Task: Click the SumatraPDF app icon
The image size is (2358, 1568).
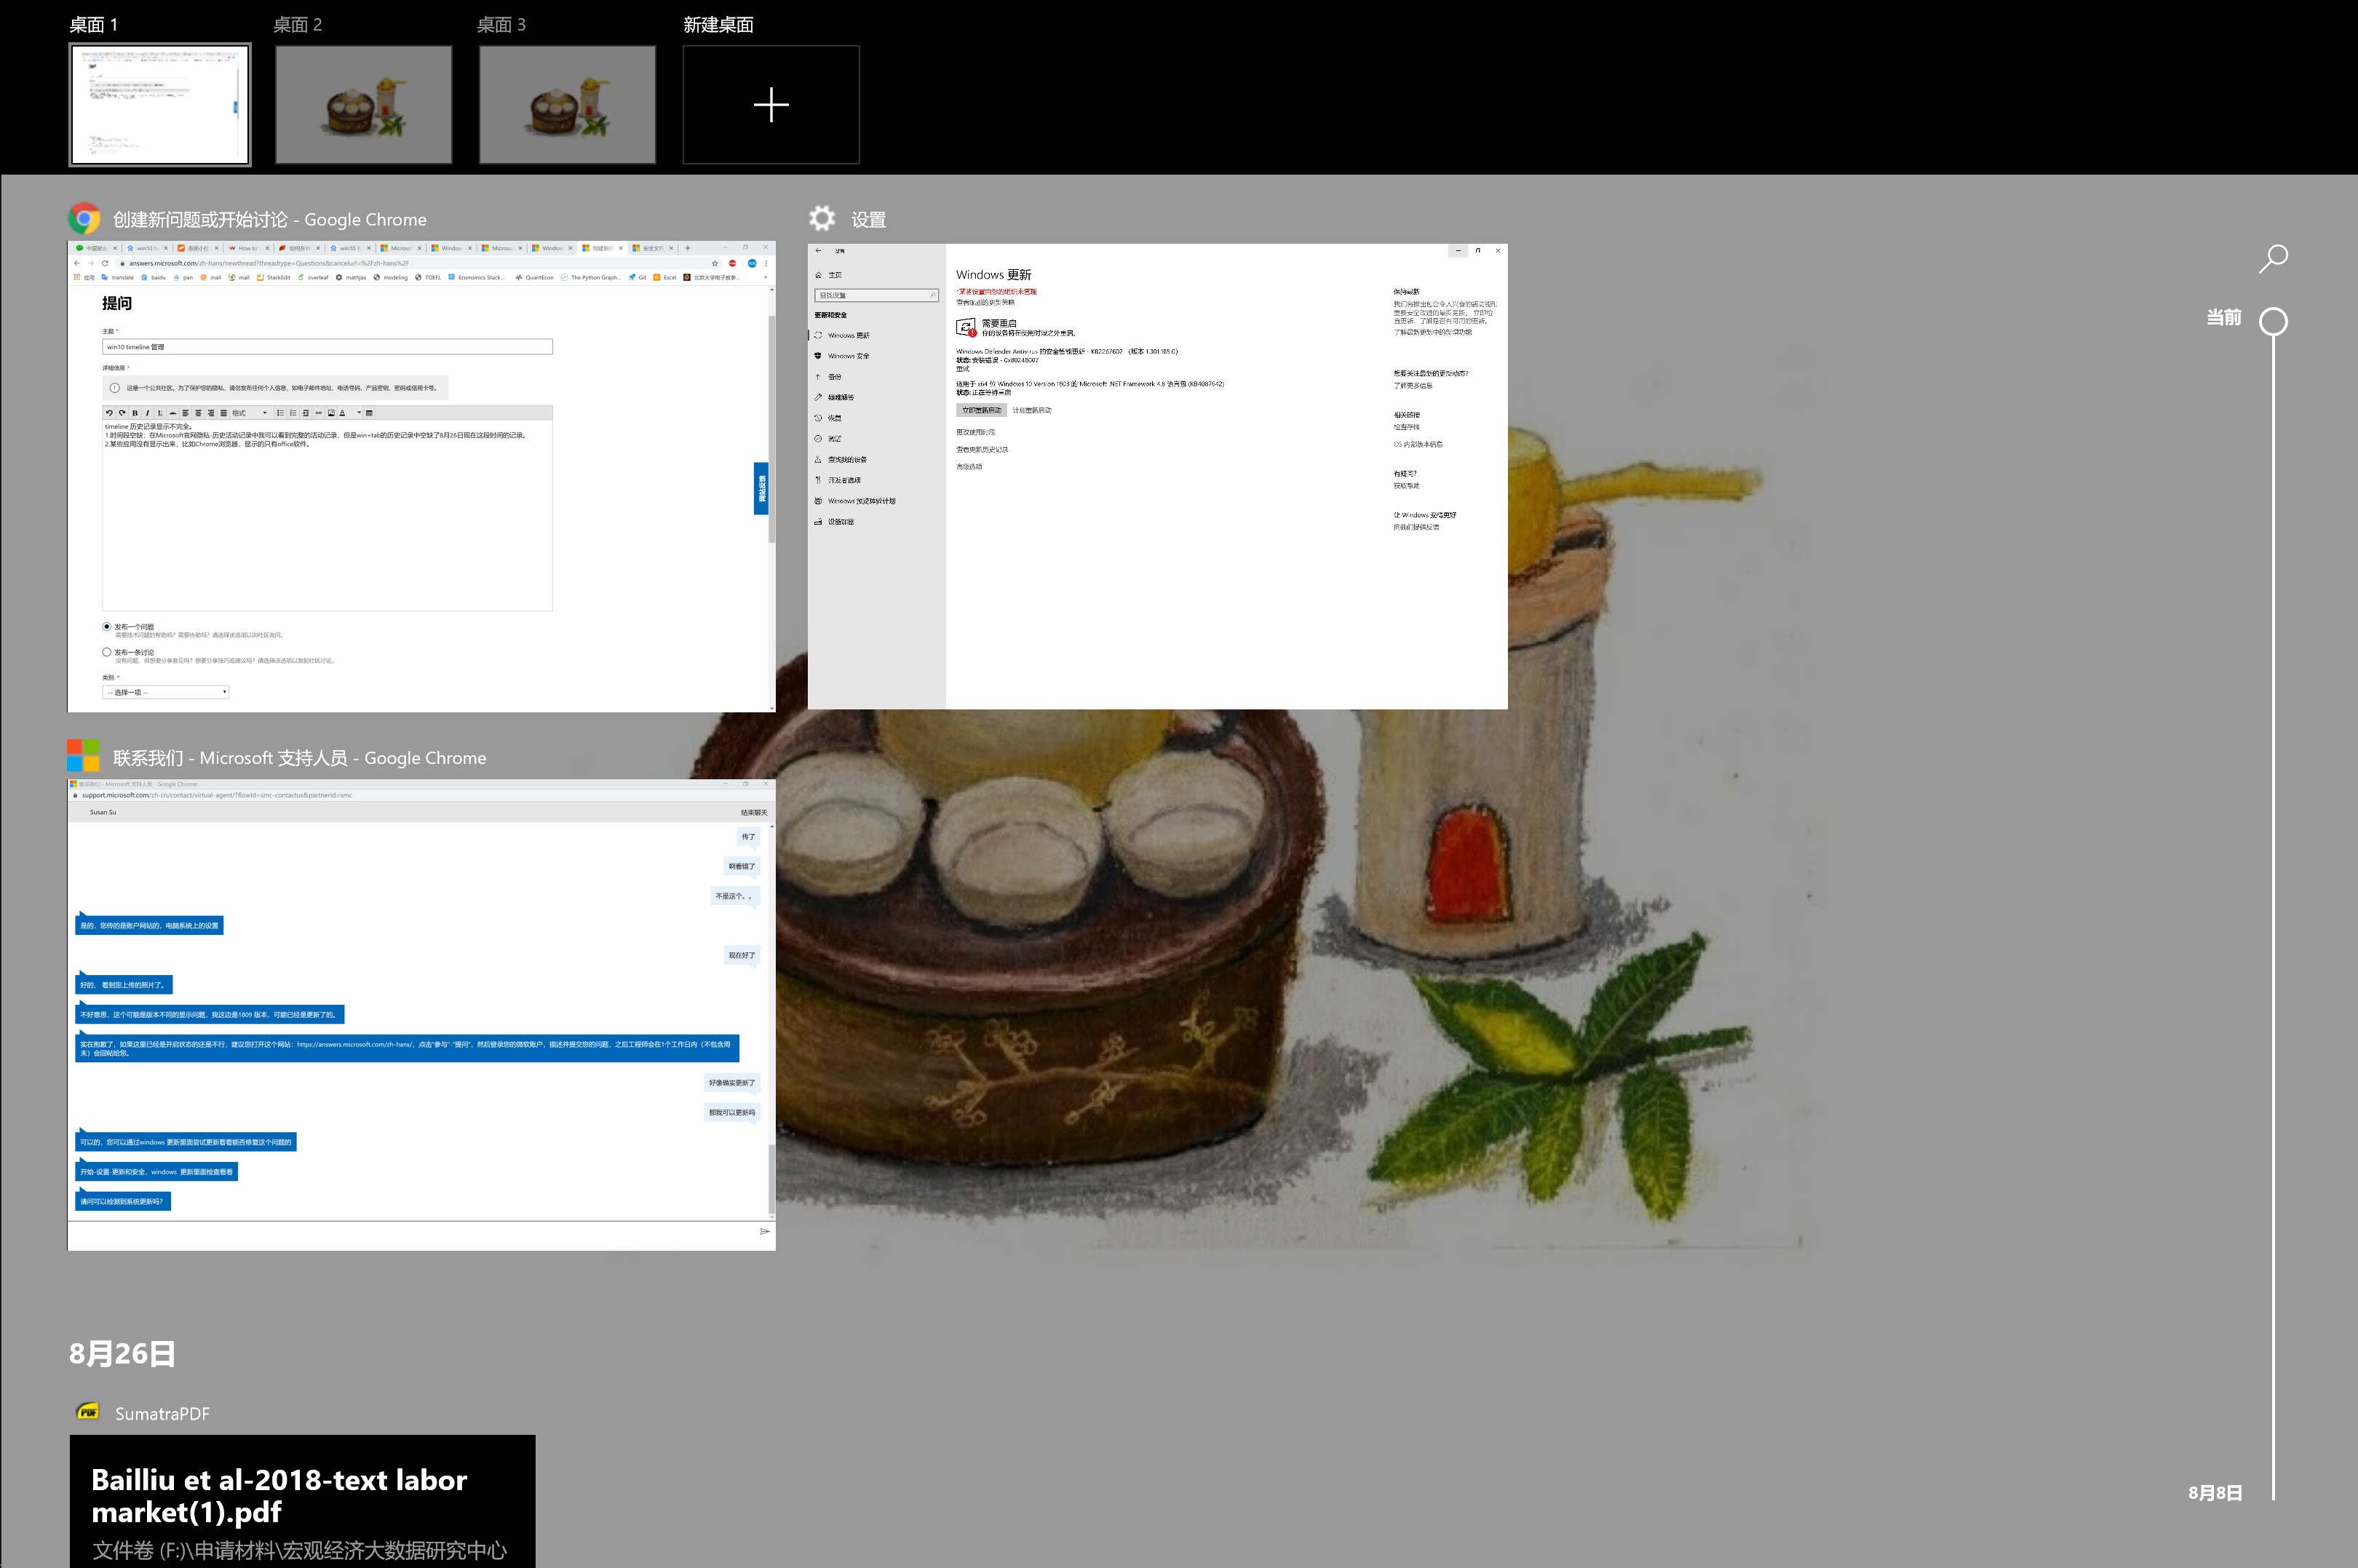Action: click(x=88, y=1412)
